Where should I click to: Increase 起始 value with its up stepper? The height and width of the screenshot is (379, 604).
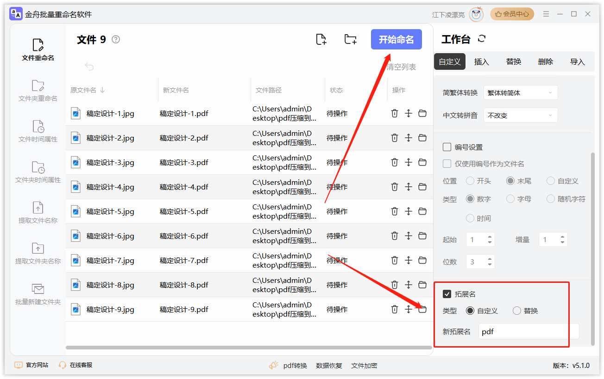tap(490, 236)
